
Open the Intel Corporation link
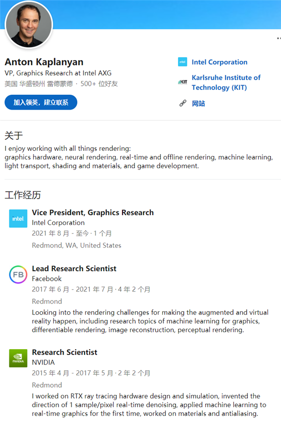pos(219,61)
